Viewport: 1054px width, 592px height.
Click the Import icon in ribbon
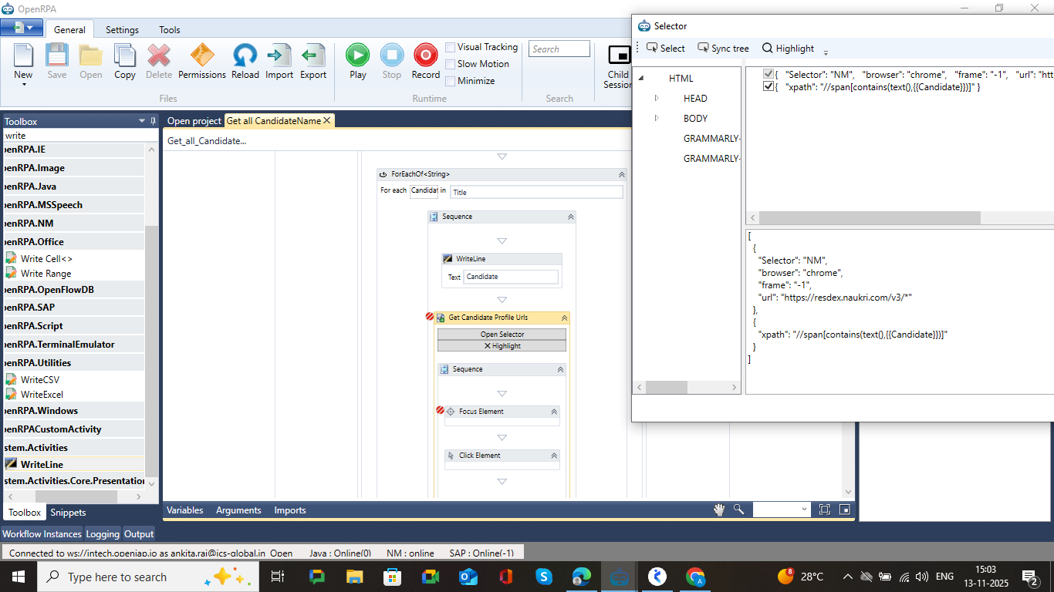[x=279, y=55]
